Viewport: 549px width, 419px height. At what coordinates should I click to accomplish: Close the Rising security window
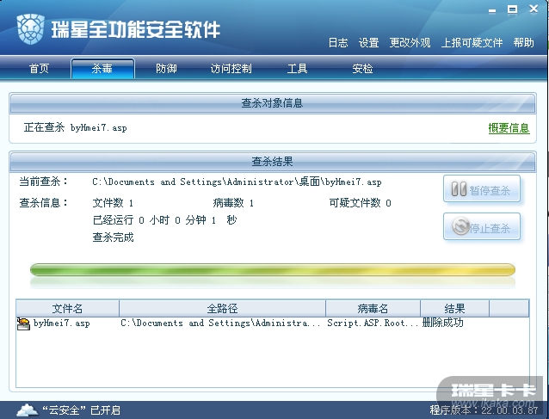click(x=534, y=9)
